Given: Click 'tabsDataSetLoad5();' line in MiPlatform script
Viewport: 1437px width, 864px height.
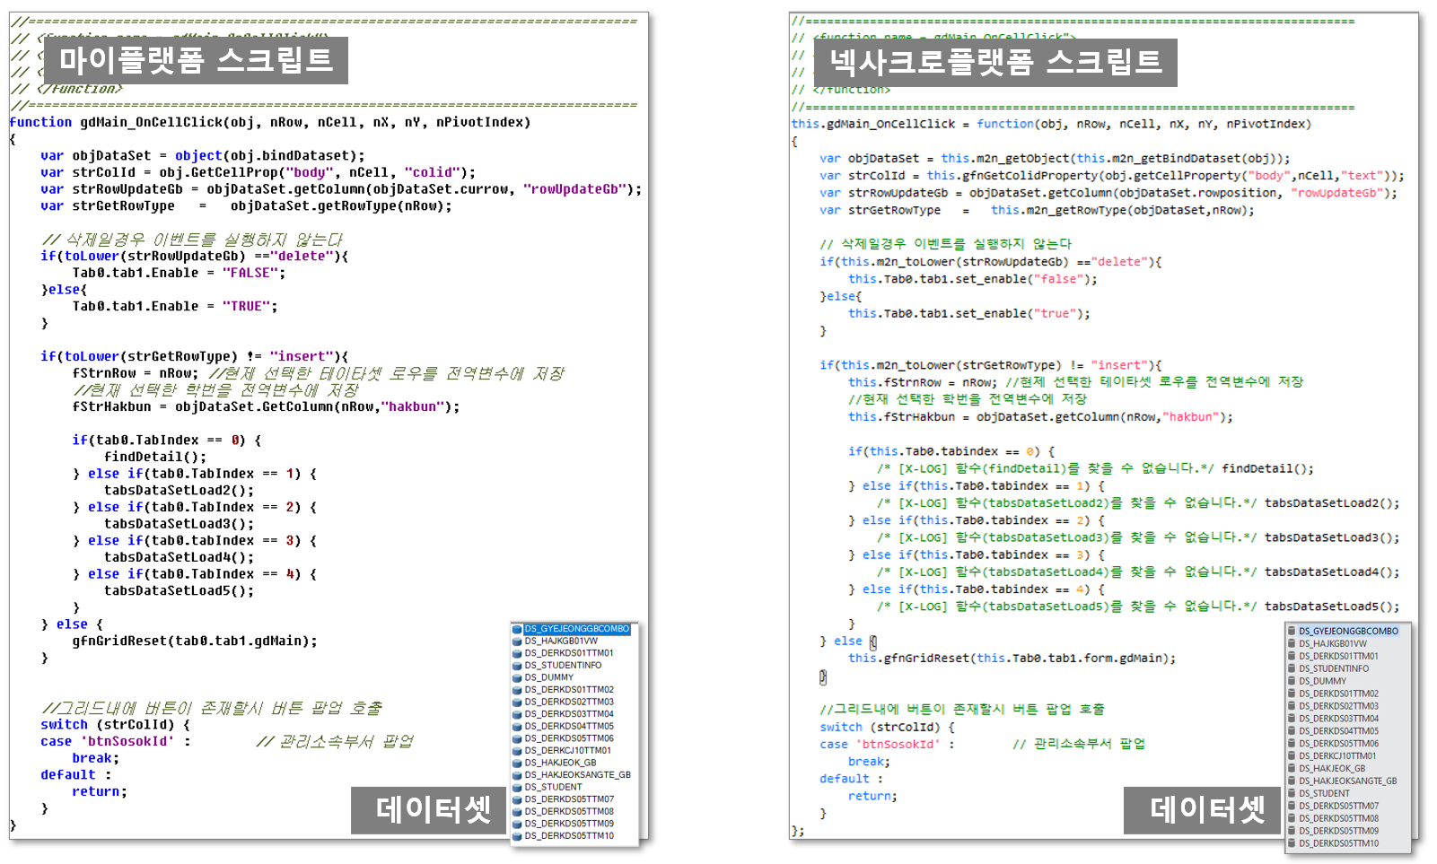Looking at the screenshot, I should (179, 590).
